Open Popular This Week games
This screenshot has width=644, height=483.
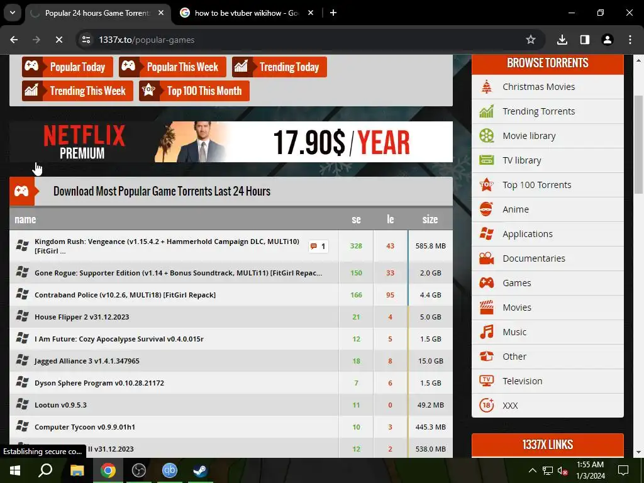pyautogui.click(x=172, y=67)
